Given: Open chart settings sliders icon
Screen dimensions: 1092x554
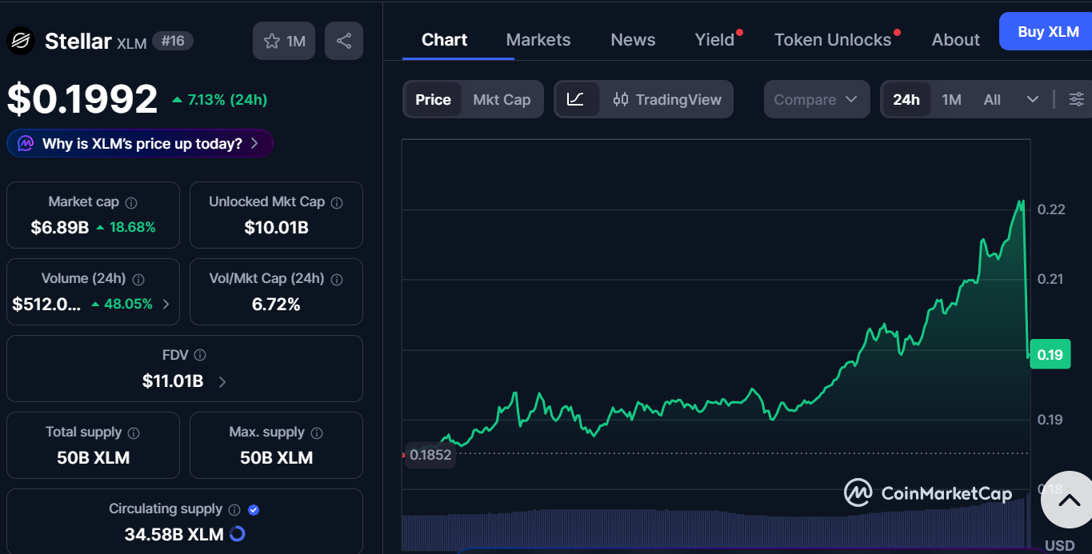Looking at the screenshot, I should (x=1077, y=99).
